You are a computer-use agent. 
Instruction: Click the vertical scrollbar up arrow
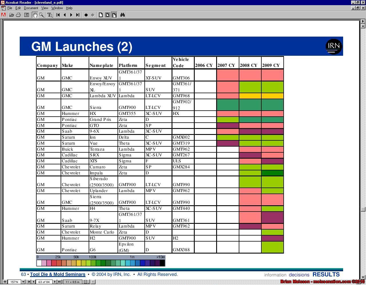(363, 21)
